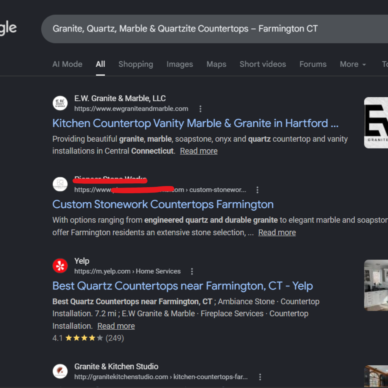The width and height of the screenshot is (388, 388).
Task: Click the Google logo
Action: coord(8,29)
